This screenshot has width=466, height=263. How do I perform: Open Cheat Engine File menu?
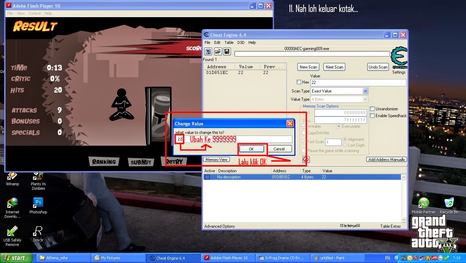[207, 42]
